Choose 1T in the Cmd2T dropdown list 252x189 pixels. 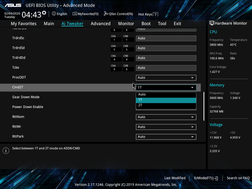(x=166, y=100)
